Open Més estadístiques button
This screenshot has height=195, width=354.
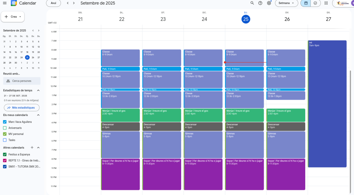(21, 108)
